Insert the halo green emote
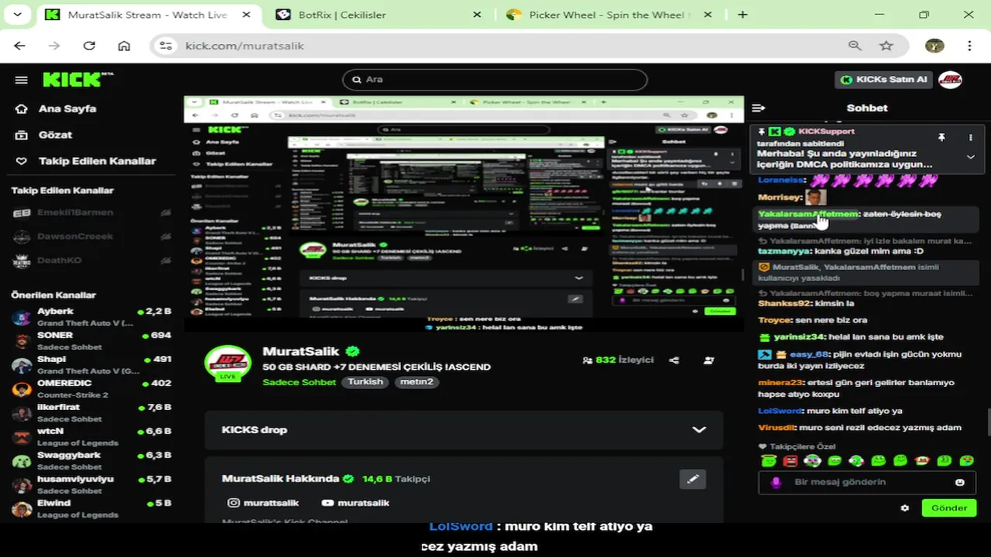 (x=768, y=461)
